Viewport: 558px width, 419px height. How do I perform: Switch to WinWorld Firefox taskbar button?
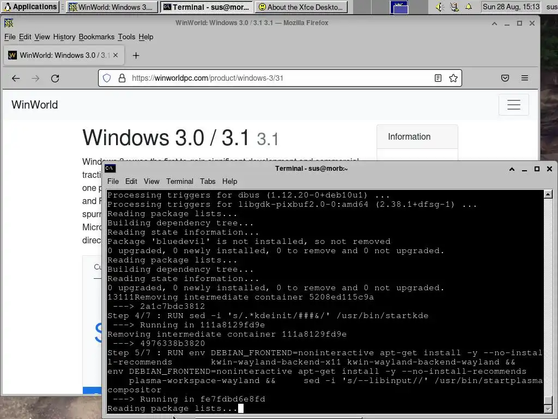click(112, 7)
